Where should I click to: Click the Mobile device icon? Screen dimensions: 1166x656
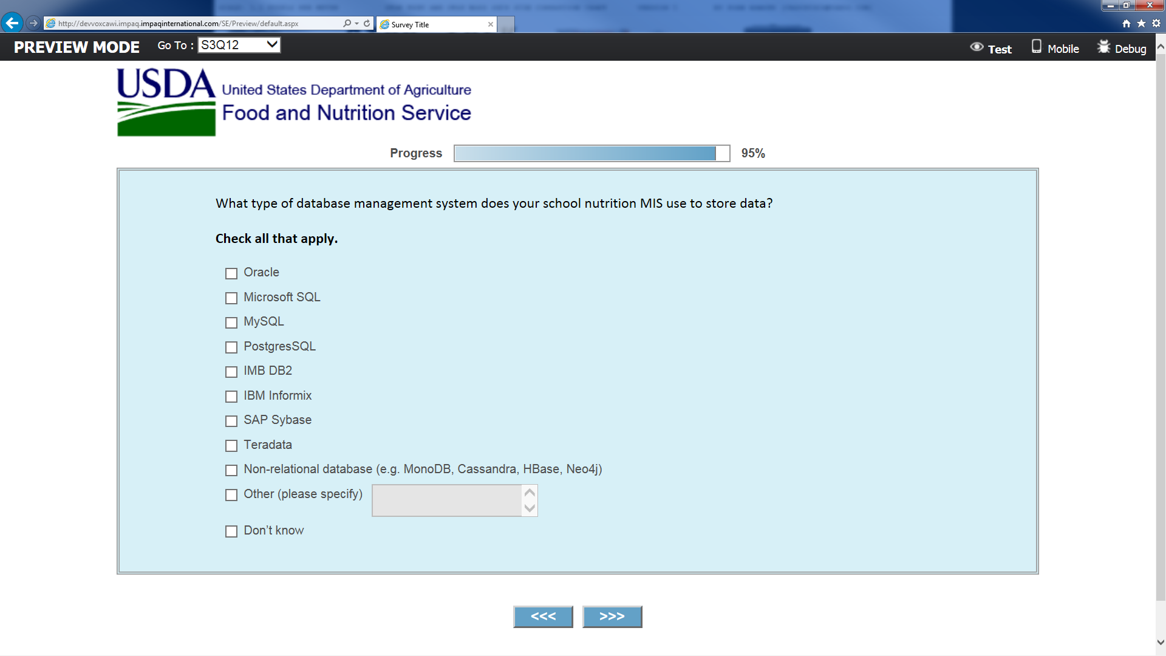1037,47
